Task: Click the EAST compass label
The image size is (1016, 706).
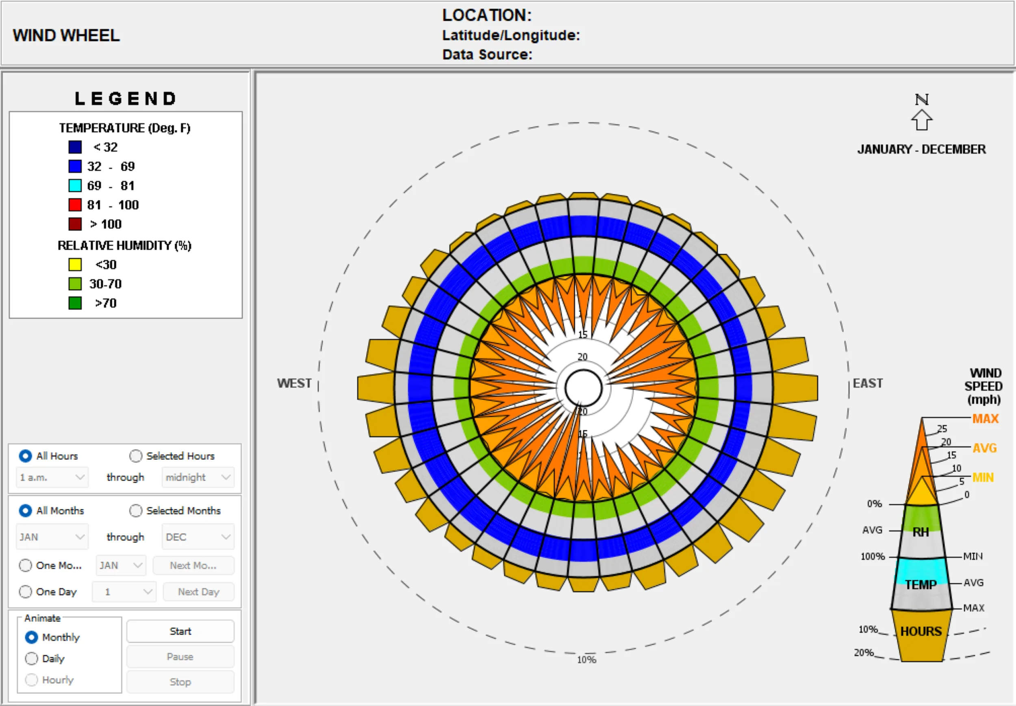Action: click(x=868, y=383)
